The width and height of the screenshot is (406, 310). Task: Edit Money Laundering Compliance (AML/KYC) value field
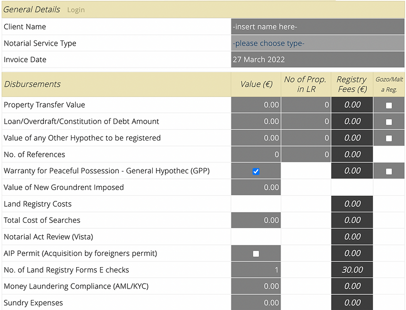(256, 286)
